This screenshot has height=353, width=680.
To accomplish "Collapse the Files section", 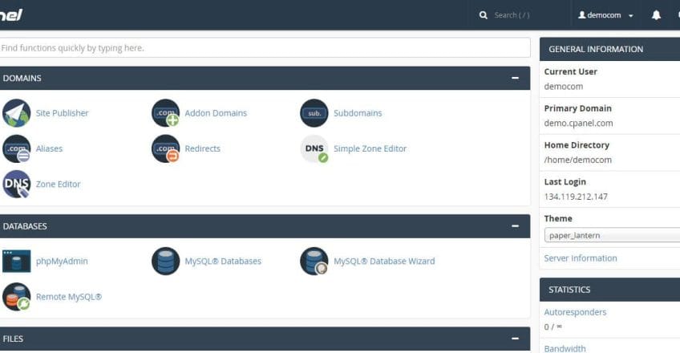I will (x=515, y=339).
